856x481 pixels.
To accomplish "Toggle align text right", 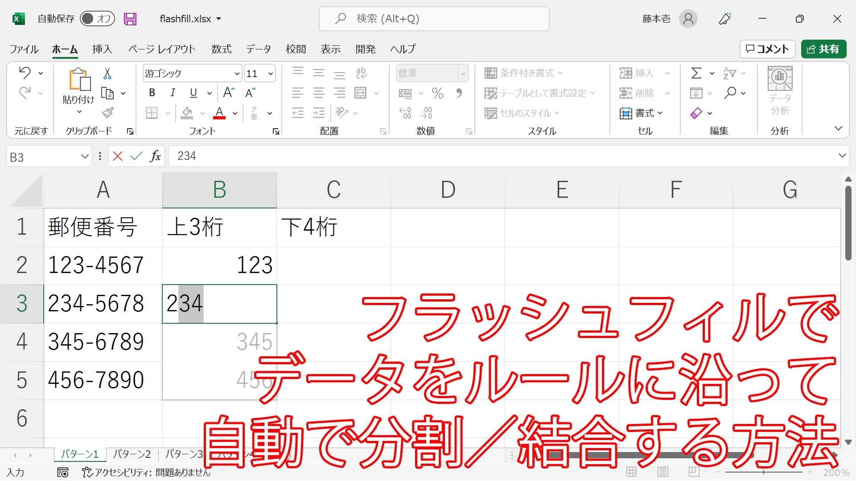I will 339,93.
